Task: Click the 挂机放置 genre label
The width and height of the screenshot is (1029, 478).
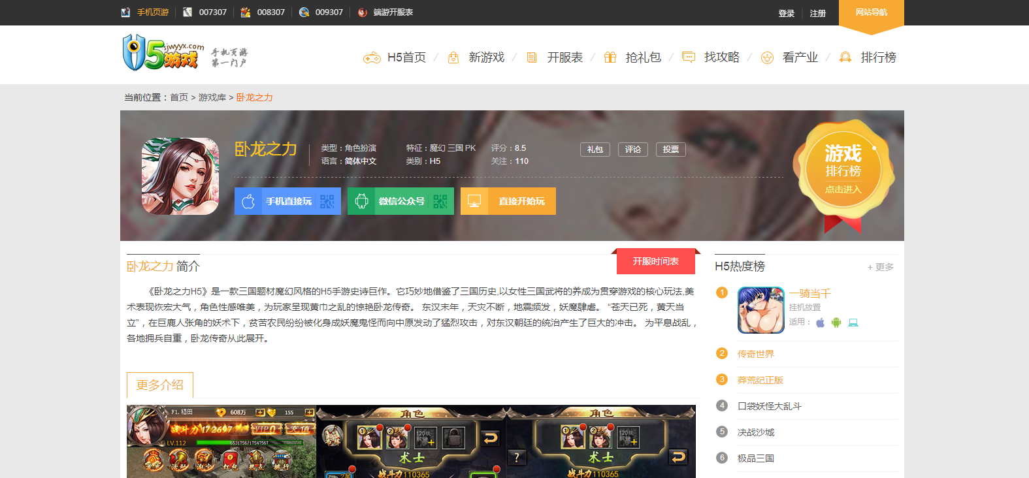Action: coord(805,308)
